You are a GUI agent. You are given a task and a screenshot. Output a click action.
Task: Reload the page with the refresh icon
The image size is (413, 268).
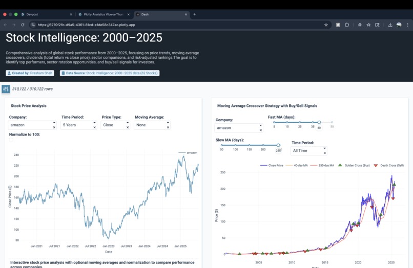tap(23, 25)
